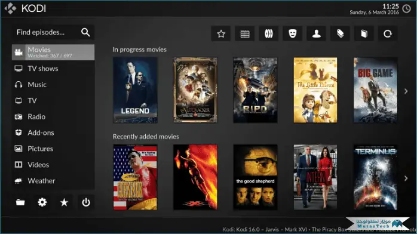Click the film strip Videos icon
The image size is (417, 234).
[19, 165]
